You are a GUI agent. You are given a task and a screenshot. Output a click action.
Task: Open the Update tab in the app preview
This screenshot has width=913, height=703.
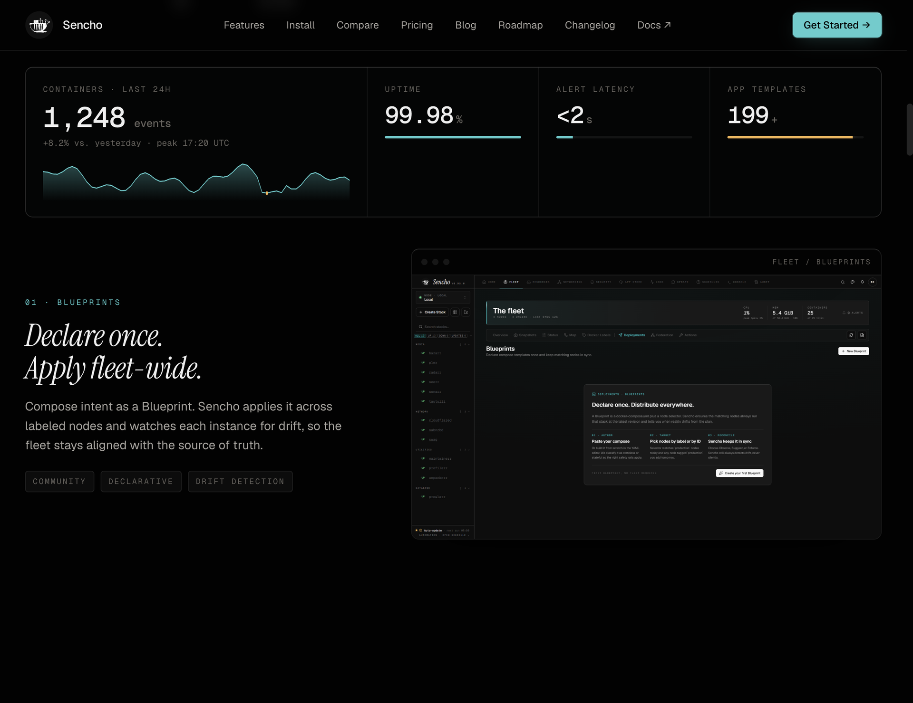(680, 282)
